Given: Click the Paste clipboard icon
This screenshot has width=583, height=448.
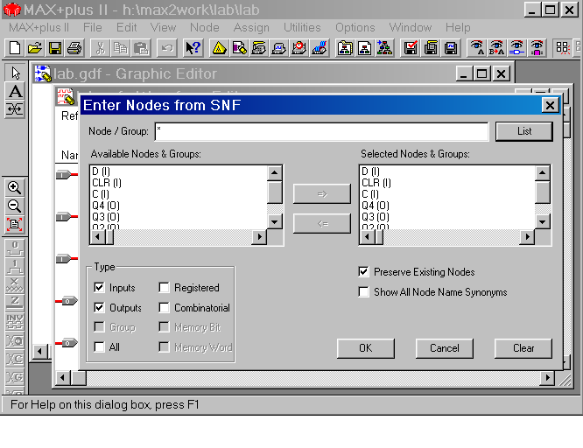Looking at the screenshot, I should pyautogui.click(x=141, y=48).
